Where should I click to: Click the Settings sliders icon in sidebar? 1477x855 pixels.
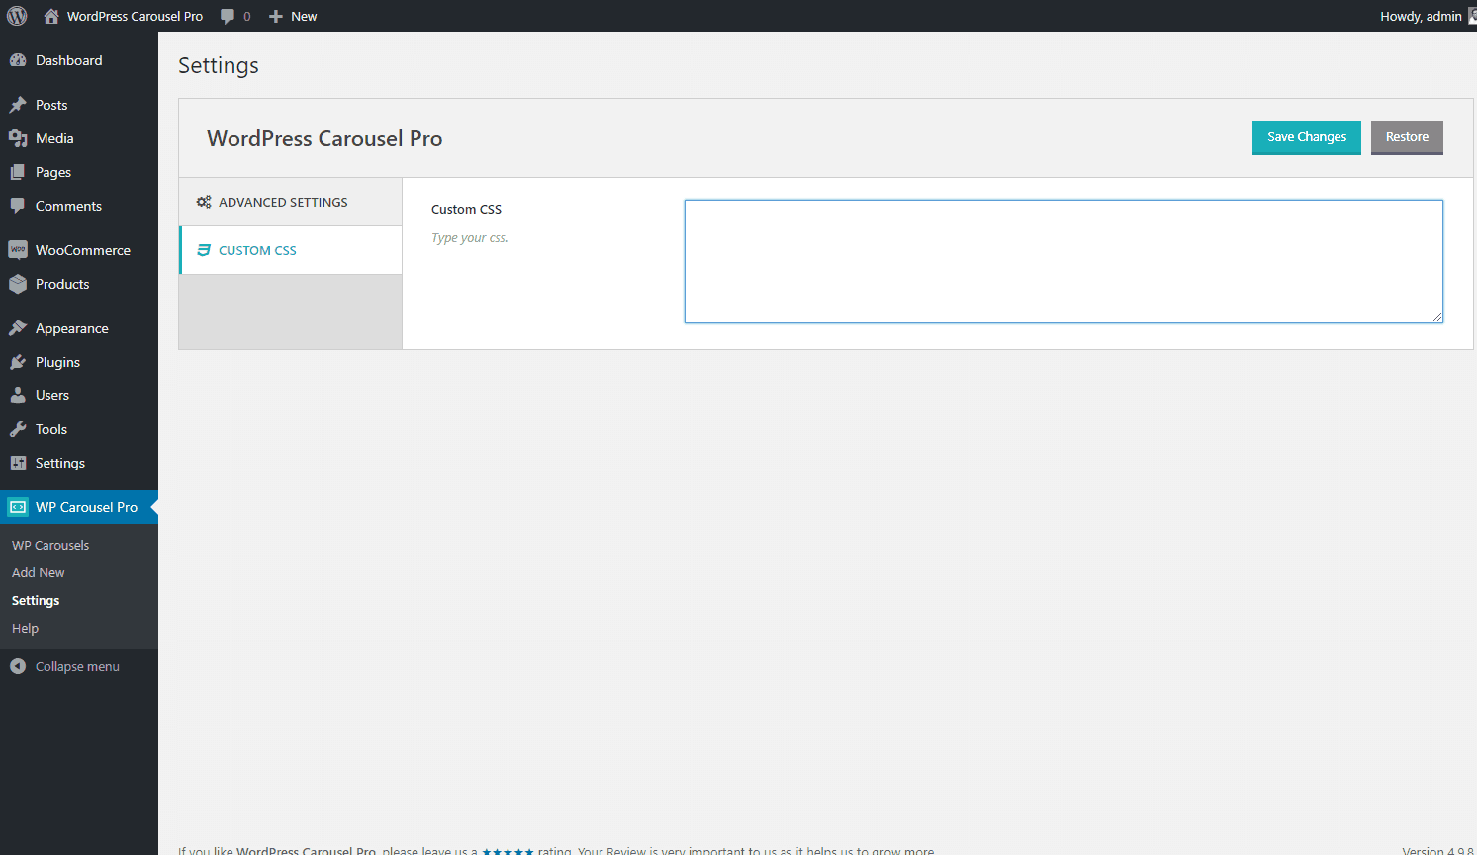18,463
